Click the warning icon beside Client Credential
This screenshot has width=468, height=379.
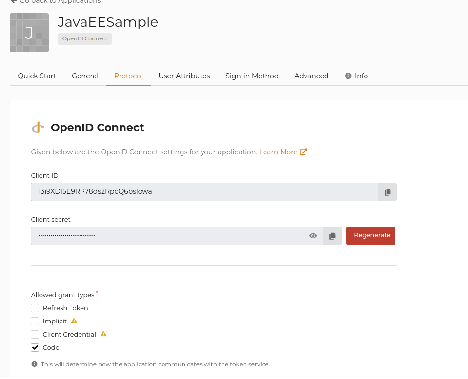click(103, 334)
